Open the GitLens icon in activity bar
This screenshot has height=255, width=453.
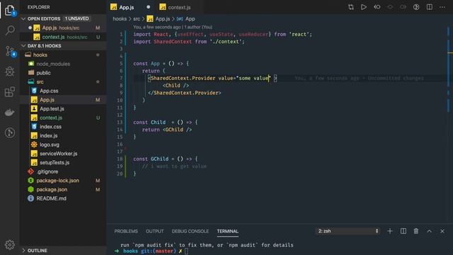pos(9,132)
